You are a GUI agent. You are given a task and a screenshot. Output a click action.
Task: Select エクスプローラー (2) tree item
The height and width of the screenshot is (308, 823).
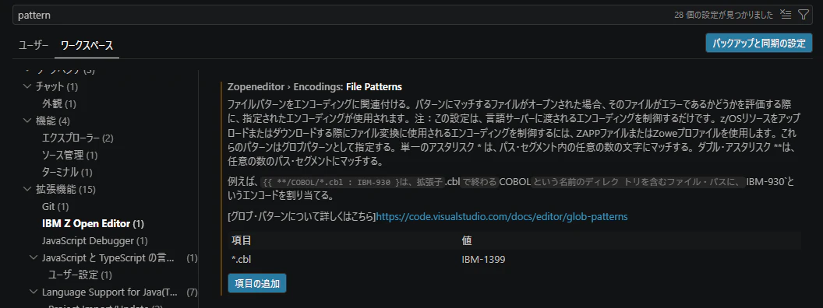(78, 138)
